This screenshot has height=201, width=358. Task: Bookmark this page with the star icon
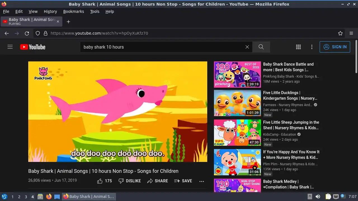[x=340, y=33]
